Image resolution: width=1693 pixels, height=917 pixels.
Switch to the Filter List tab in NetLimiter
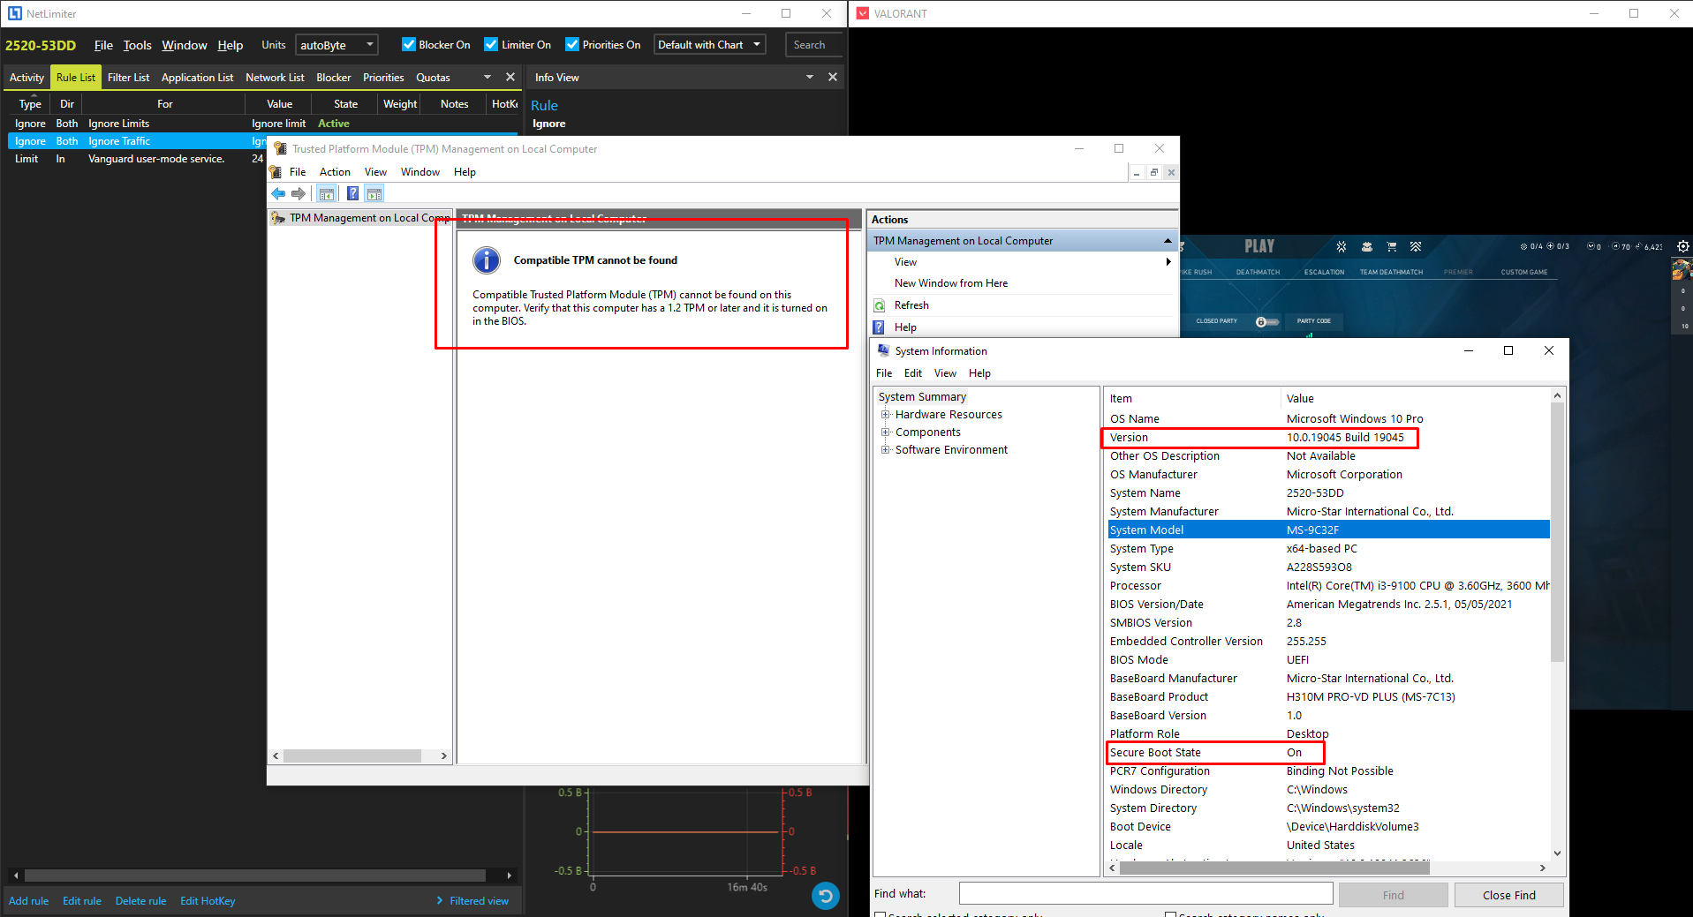pyautogui.click(x=128, y=78)
